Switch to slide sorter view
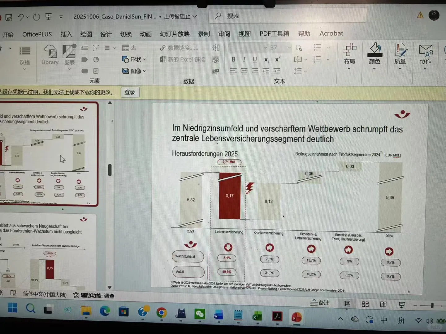This screenshot has width=446, height=334. tap(365, 304)
